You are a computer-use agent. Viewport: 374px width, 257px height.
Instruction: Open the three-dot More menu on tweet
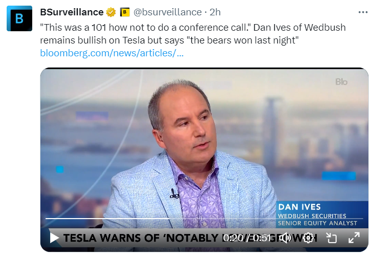point(363,12)
